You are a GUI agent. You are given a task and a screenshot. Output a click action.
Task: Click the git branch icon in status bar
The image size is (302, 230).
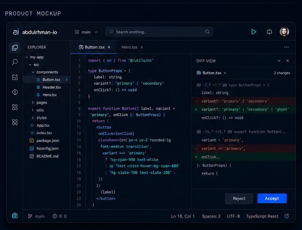[30, 216]
